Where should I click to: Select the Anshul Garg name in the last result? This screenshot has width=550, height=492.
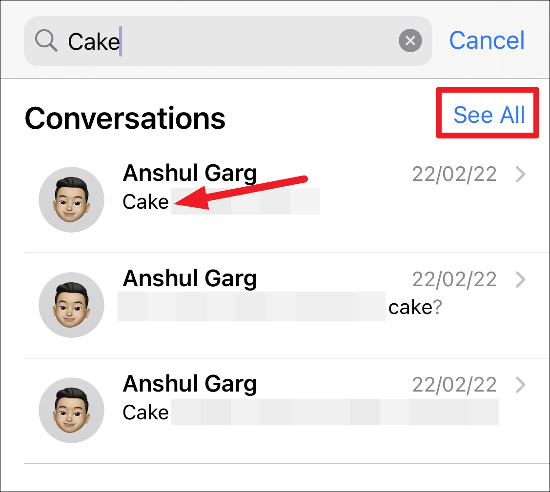[x=190, y=384]
